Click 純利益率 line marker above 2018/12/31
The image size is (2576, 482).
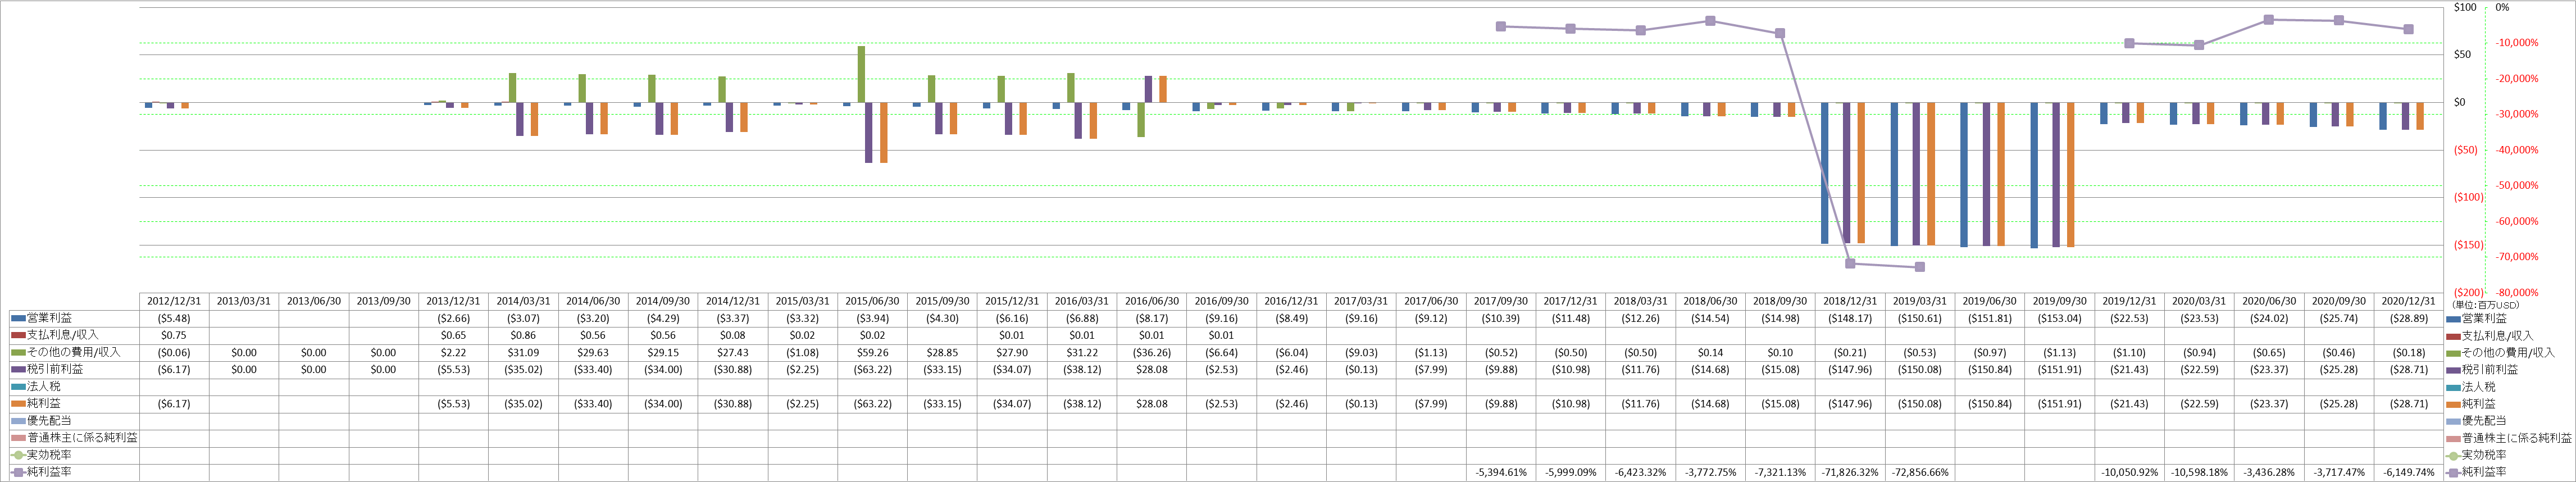coord(1850,264)
